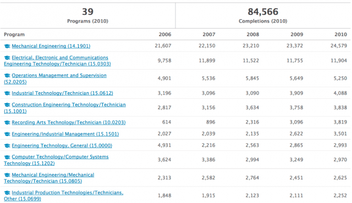Open Mechanical Engineering (14.1901) program link
The height and width of the screenshot is (203, 352).
(x=51, y=46)
